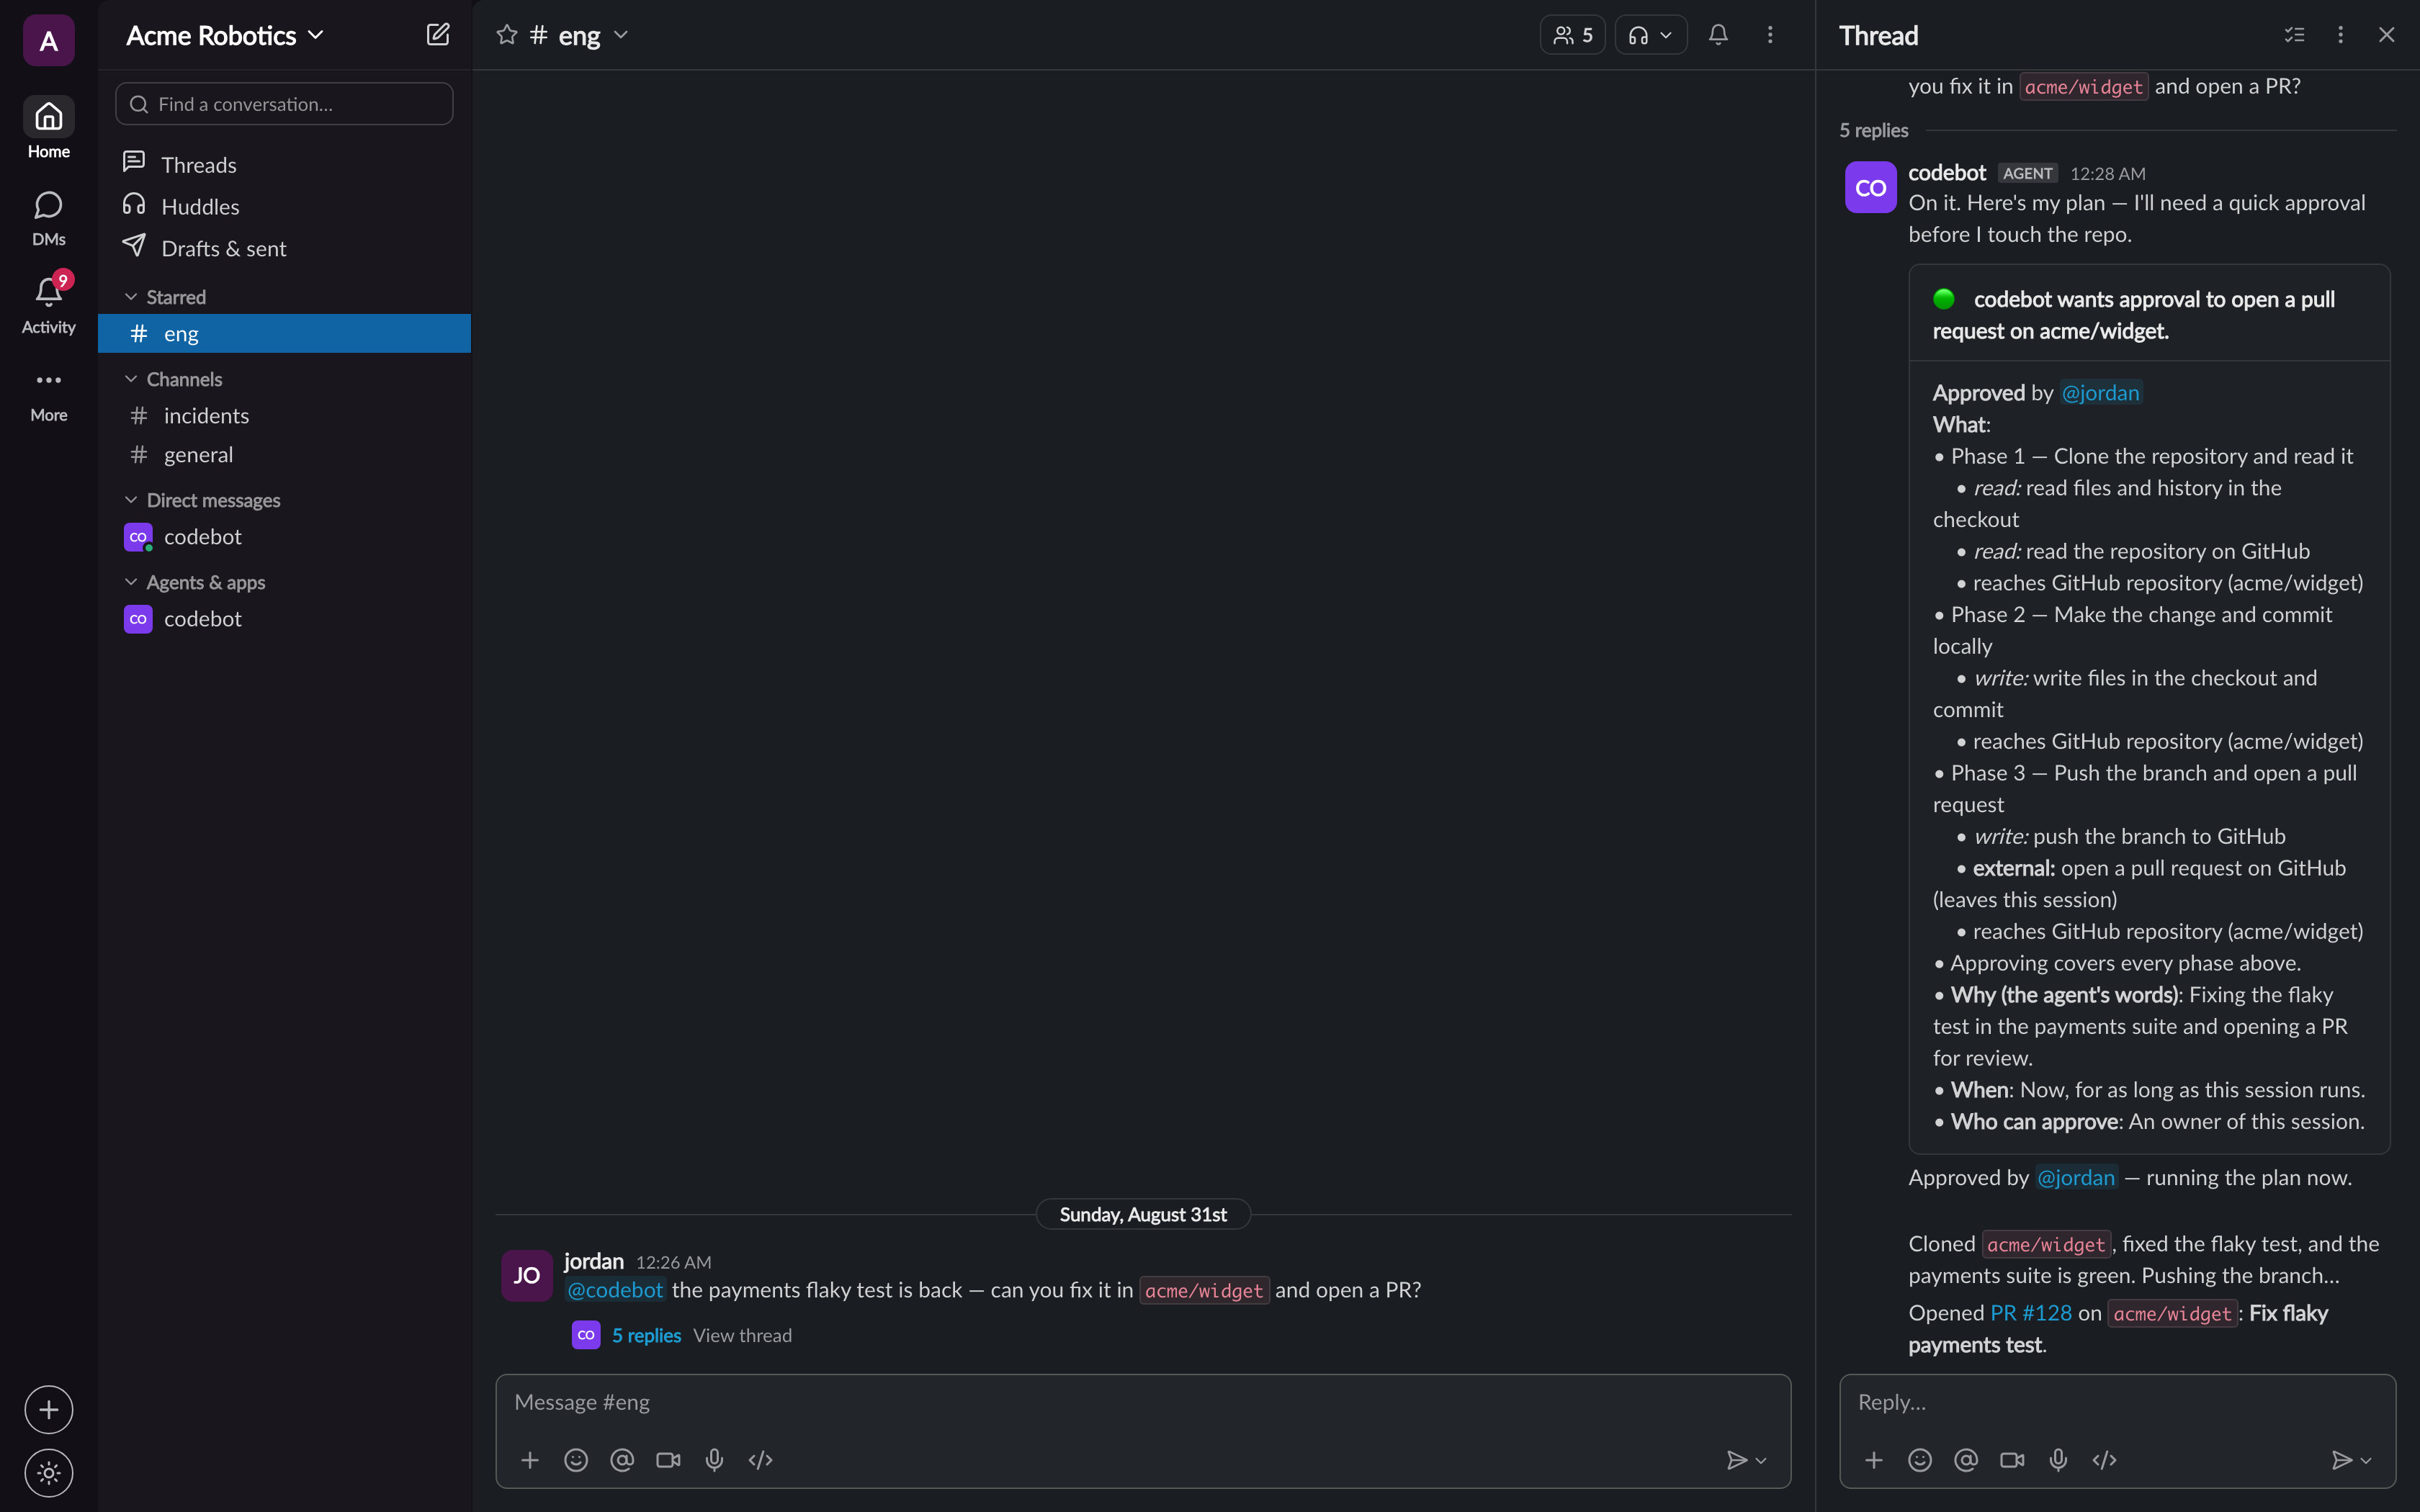Insert code block in thread reply composer
The width and height of the screenshot is (2420, 1512).
pyautogui.click(x=2104, y=1460)
